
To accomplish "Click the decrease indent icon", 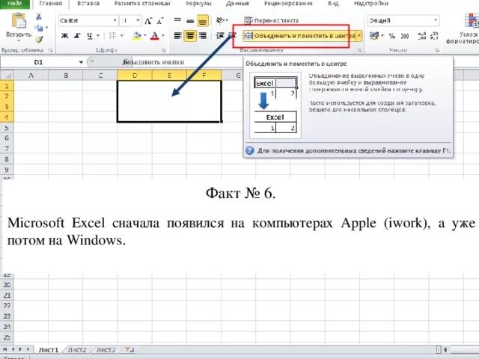I will click(220, 36).
